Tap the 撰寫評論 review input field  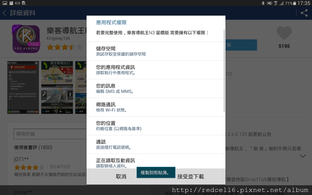click(50, 134)
